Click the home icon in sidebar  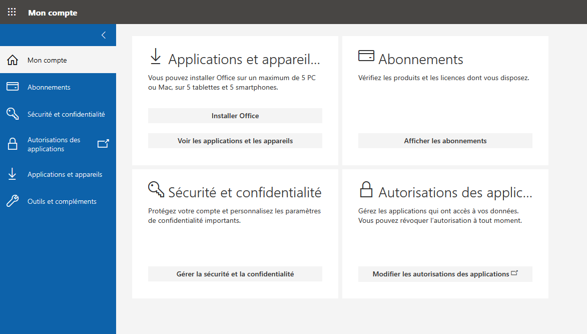(13, 60)
